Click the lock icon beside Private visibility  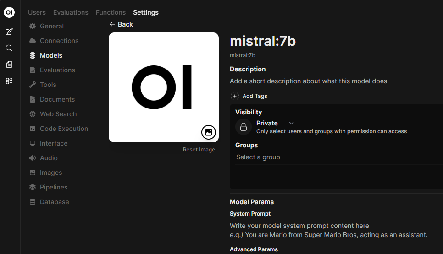pos(244,127)
